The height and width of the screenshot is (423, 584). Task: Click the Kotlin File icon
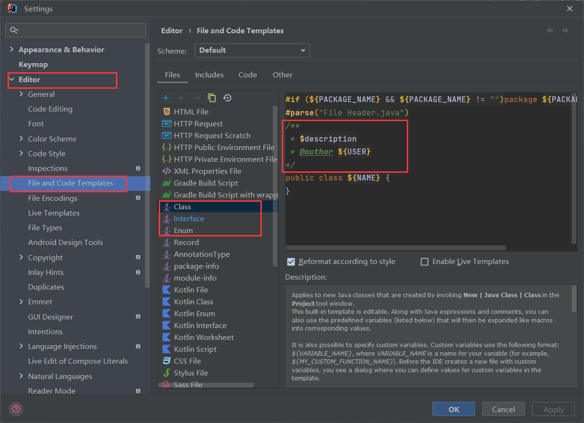[166, 290]
